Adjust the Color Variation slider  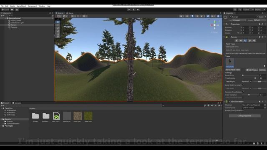[x=250, y=95]
